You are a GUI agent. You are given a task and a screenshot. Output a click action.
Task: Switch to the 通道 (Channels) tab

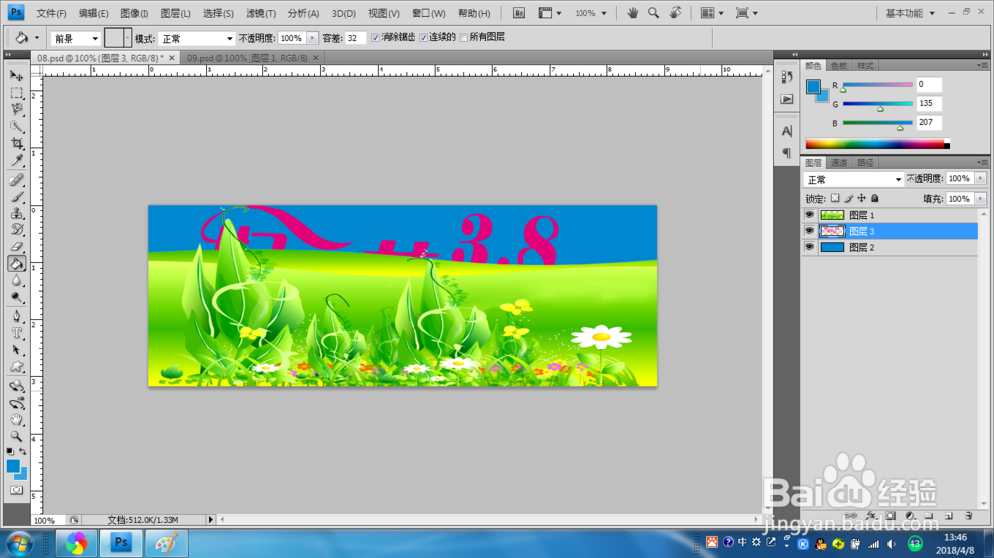pyautogui.click(x=839, y=163)
